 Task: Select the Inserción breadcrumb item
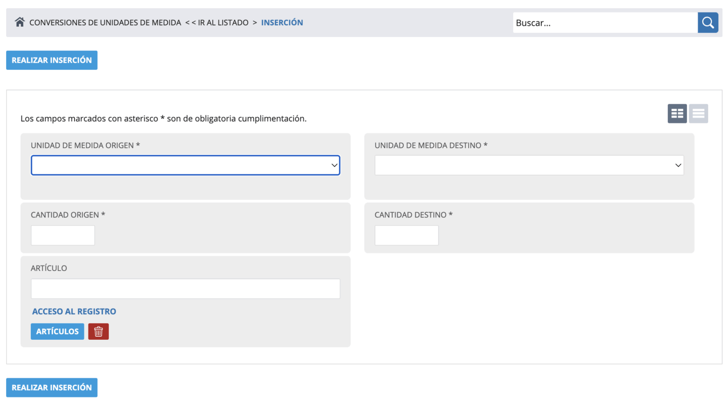282,23
